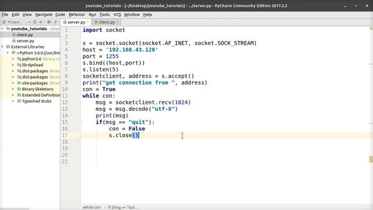Open the Tools menu
Viewport: 373px width, 210px height.
coord(104,15)
